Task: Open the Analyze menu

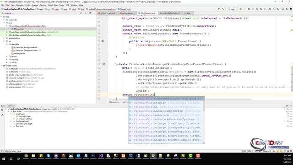Action: click(x=35, y=5)
